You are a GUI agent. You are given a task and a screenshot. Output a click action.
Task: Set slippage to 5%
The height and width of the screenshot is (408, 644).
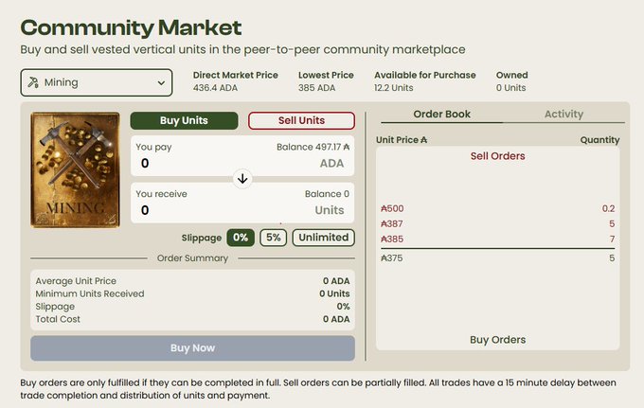coord(273,238)
